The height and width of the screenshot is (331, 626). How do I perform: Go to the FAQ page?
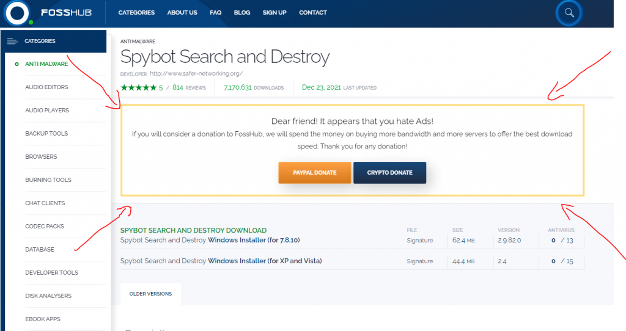216,13
